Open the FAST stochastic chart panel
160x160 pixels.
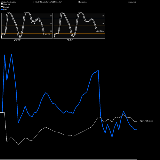coord(27,26)
